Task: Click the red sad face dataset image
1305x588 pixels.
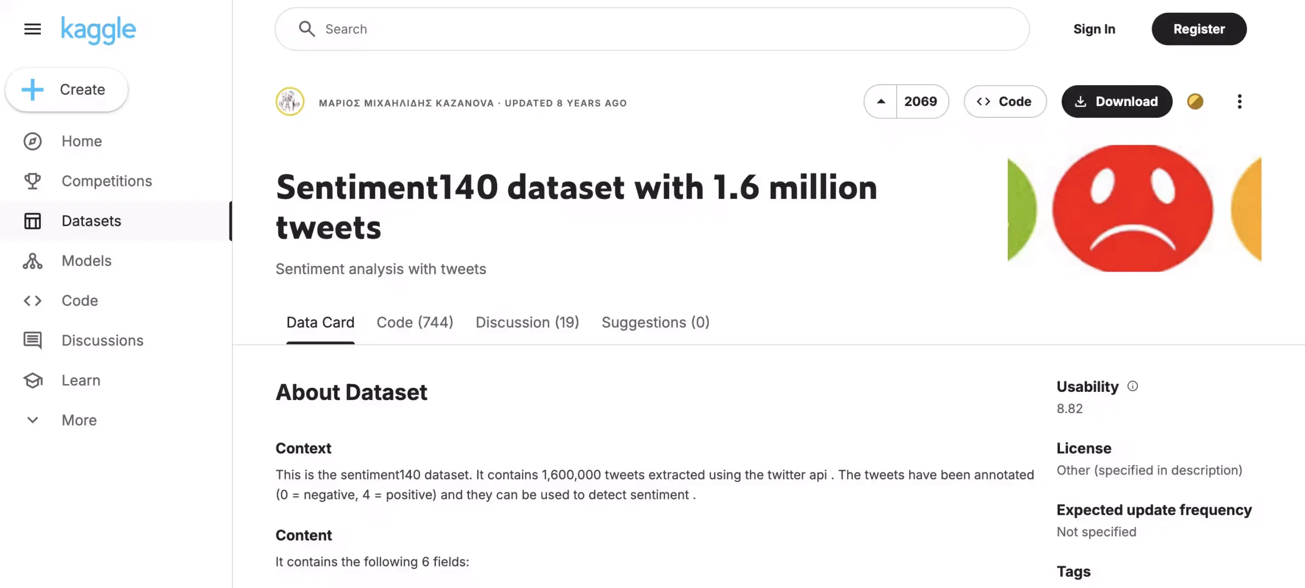Action: tap(1134, 208)
